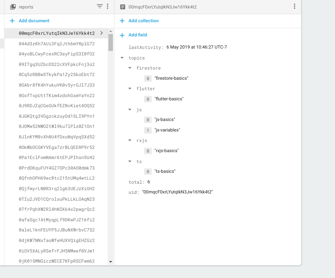Click the "js-variables" value
Screen dimensions: 335x278
[x=167, y=130]
